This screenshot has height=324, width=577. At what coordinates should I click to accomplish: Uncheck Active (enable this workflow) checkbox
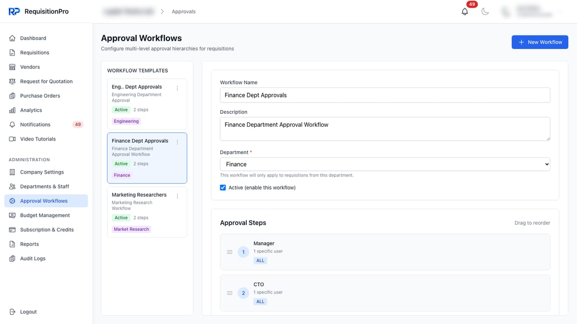point(223,188)
